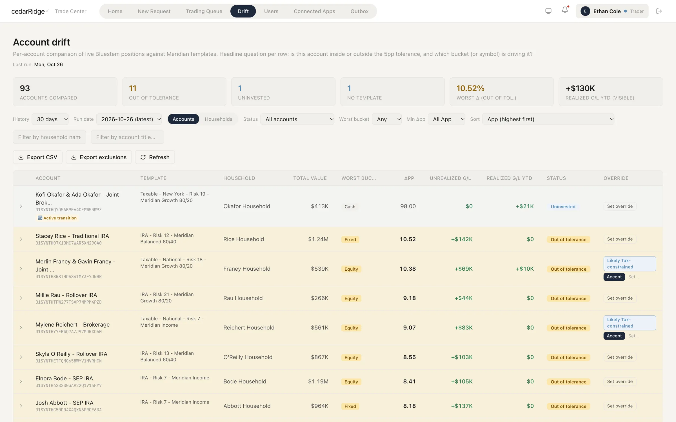Viewport: 676px width, 422px height.
Task: Set override for Skyla O'Reilly IRA
Action: [x=620, y=357]
